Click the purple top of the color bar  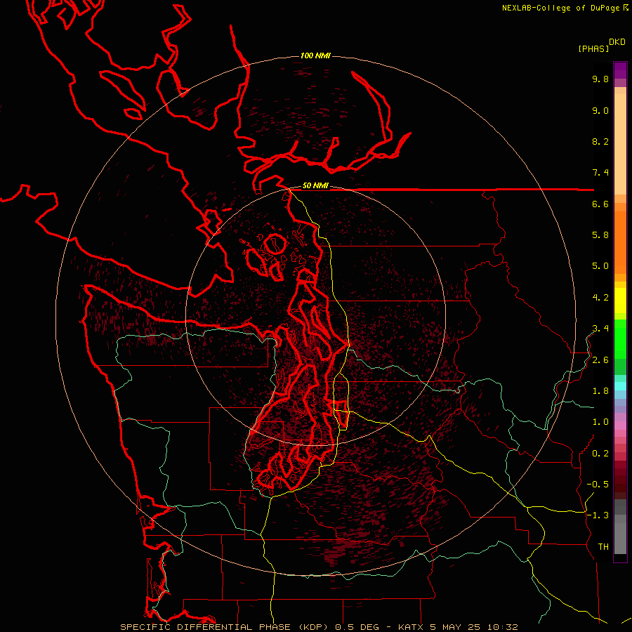tap(620, 70)
